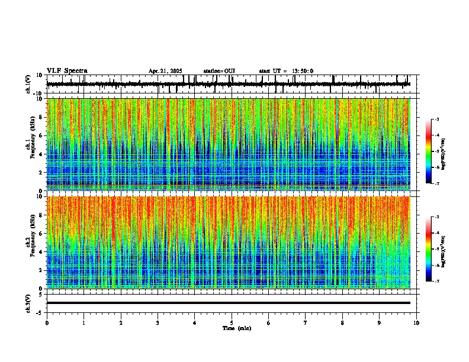Click inside the ch.1 voltage waveform panel
The height and width of the screenshot is (362, 469).
[232, 84]
